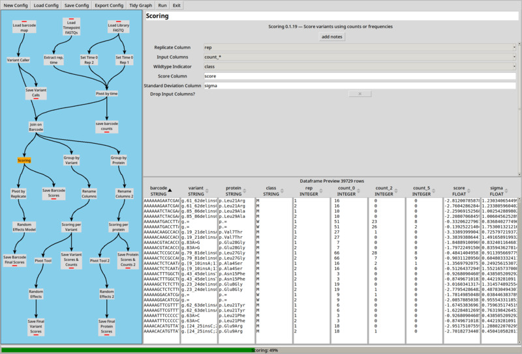
Task: Select the Random Effects Model node
Action: [x=24, y=227]
